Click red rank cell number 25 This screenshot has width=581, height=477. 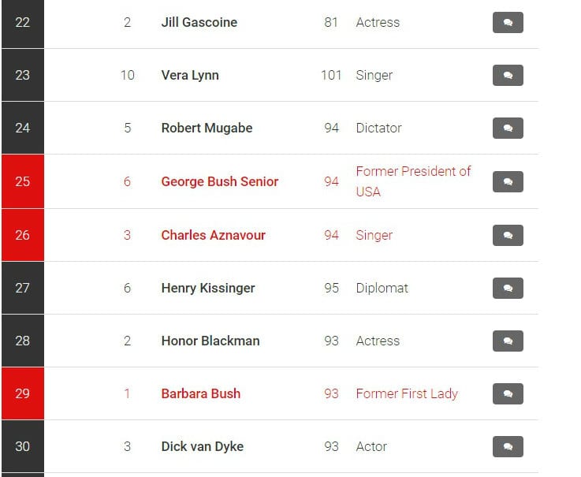coord(23,181)
